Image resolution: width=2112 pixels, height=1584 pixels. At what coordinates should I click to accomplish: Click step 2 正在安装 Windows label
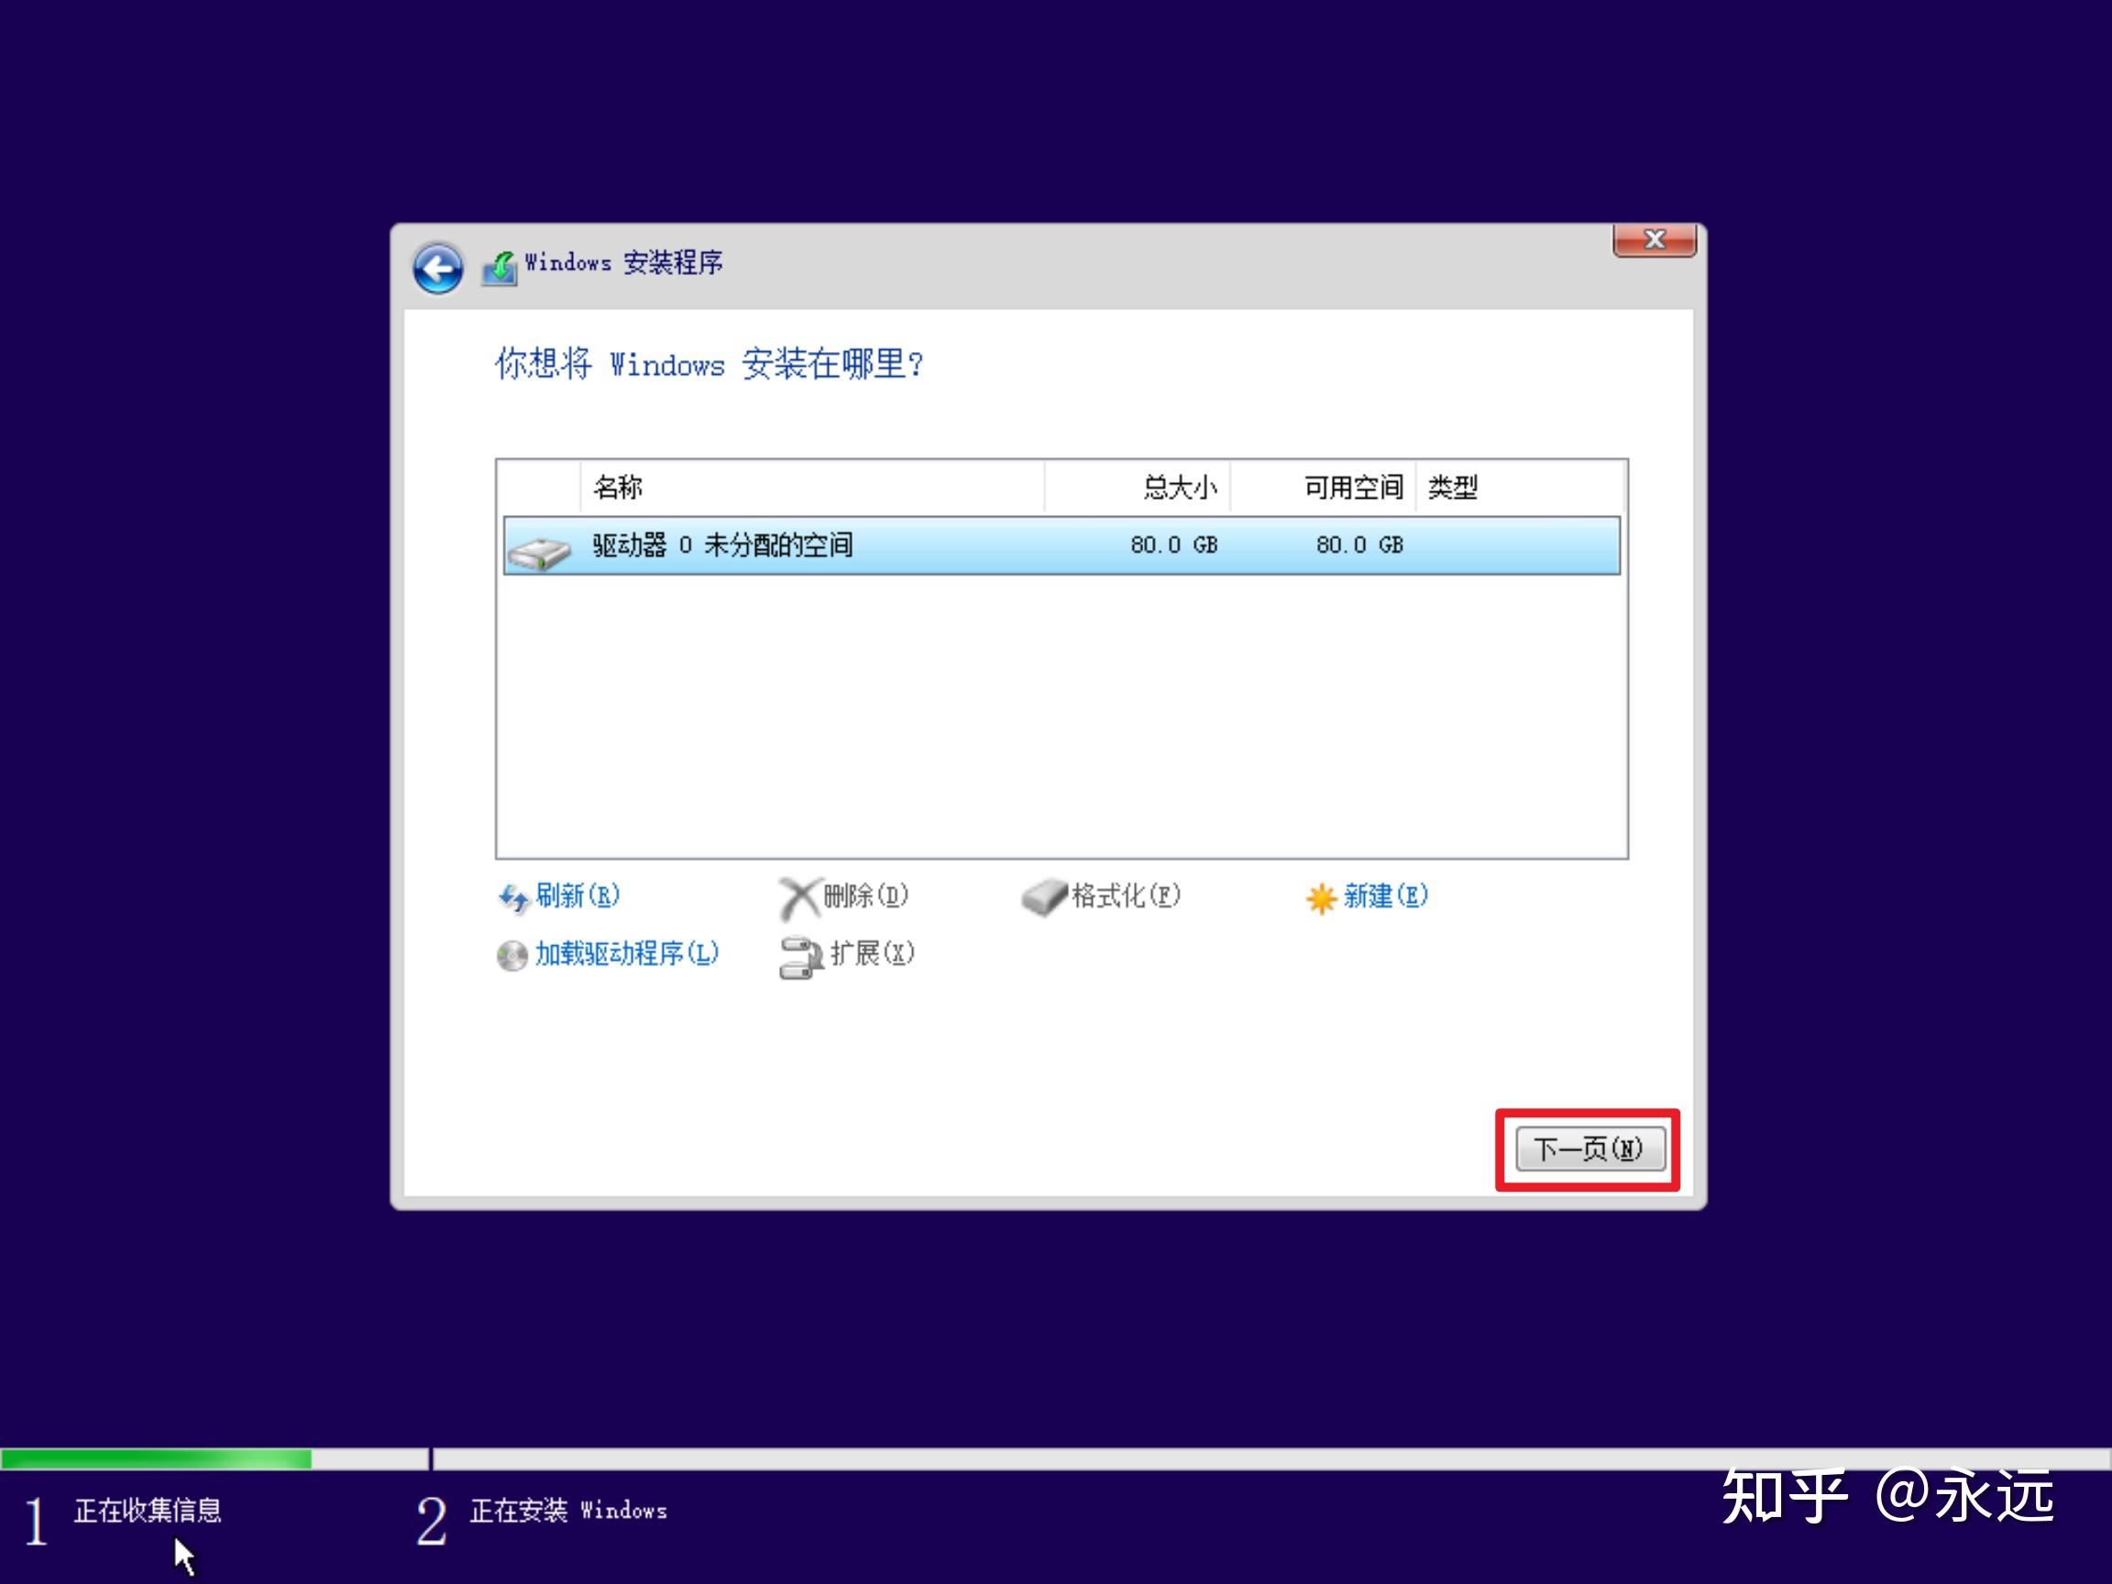pyautogui.click(x=567, y=1511)
